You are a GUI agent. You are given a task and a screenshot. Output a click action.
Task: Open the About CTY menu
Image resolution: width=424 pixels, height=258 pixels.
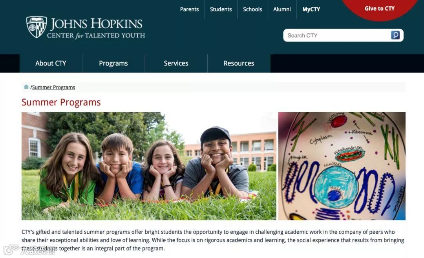pos(51,63)
